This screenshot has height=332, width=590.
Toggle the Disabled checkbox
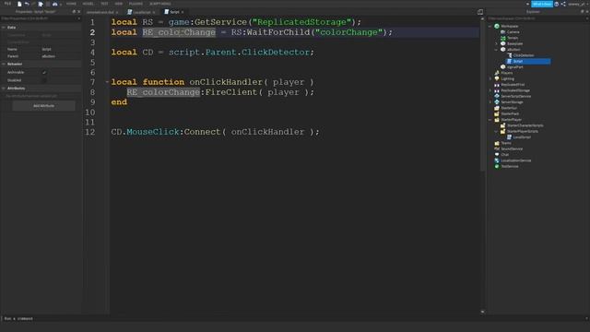44,80
